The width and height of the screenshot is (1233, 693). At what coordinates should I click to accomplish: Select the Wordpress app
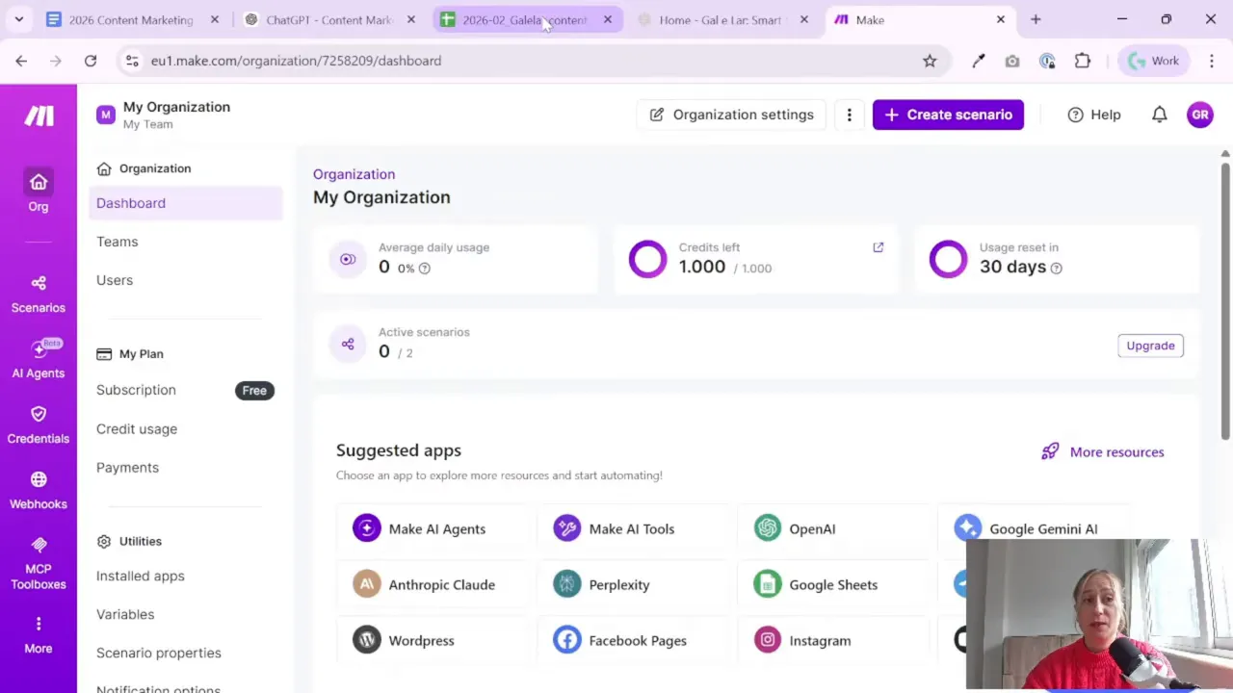433,640
